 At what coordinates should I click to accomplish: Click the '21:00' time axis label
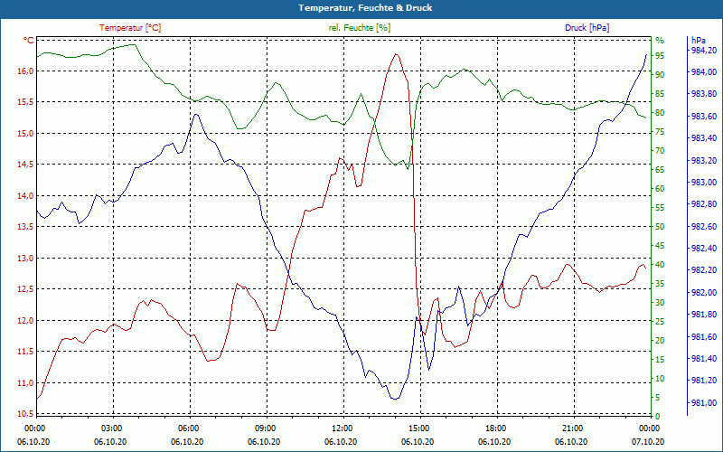click(x=571, y=428)
